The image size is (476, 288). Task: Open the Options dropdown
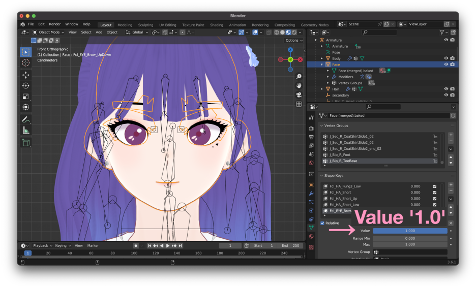[x=294, y=40]
